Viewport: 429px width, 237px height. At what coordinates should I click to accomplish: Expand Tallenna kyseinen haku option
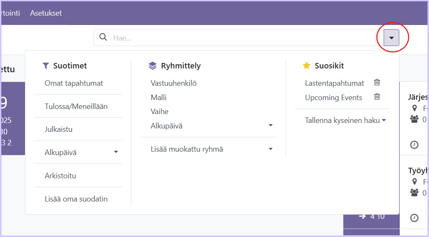coord(345,120)
